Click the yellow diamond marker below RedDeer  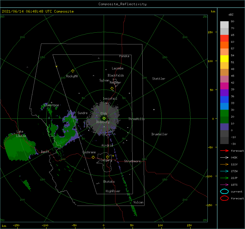tap(112, 88)
